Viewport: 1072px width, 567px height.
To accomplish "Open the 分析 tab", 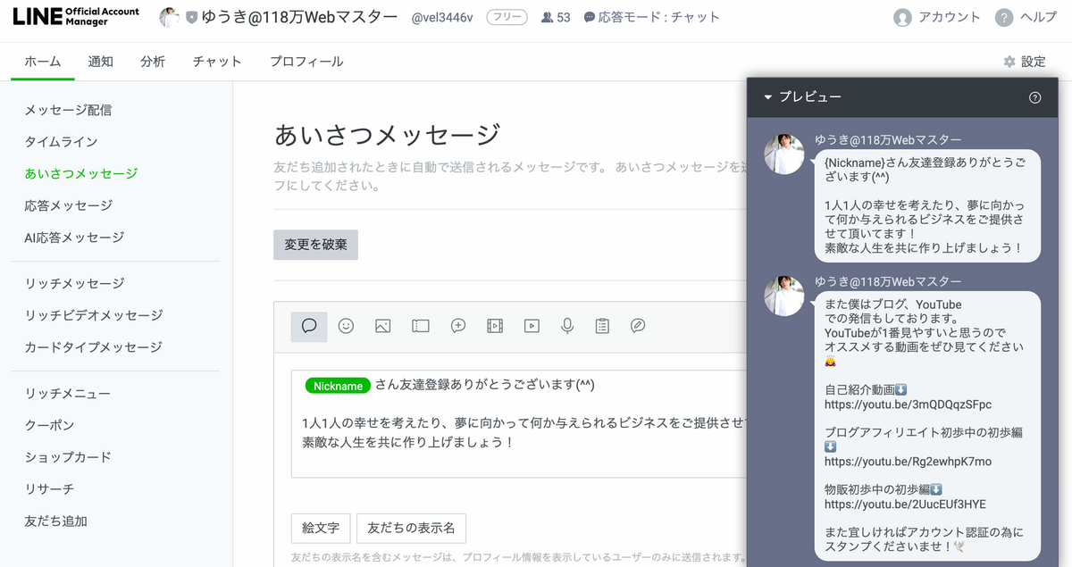I will point(153,62).
